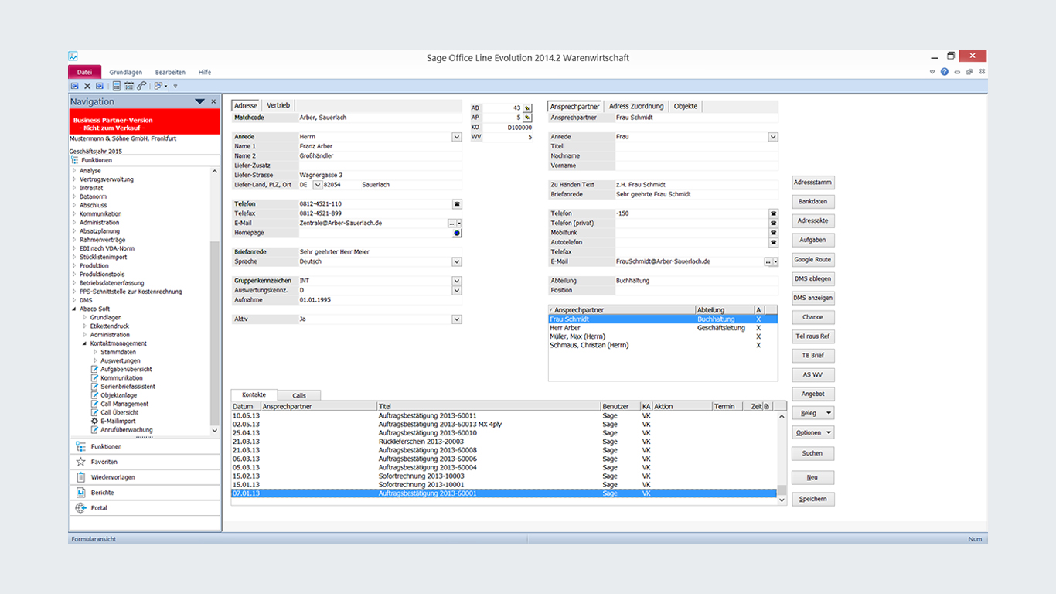1056x594 pixels.
Task: Click phone icon in Autotelefon row
Action: (x=773, y=243)
